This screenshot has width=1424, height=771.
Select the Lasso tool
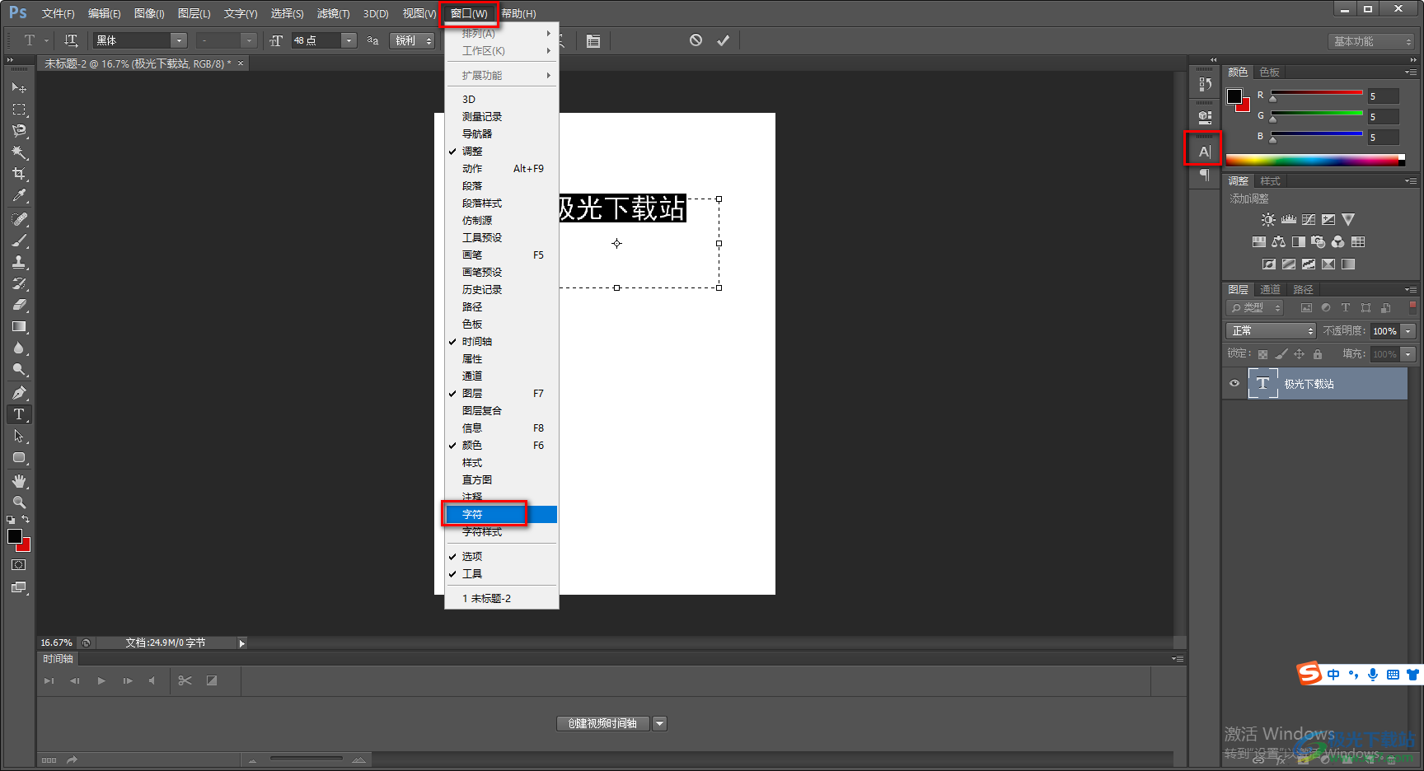[x=19, y=131]
